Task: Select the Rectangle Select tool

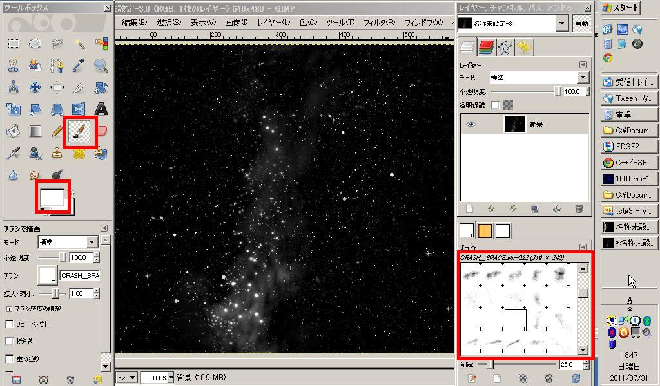Action: click(x=14, y=43)
